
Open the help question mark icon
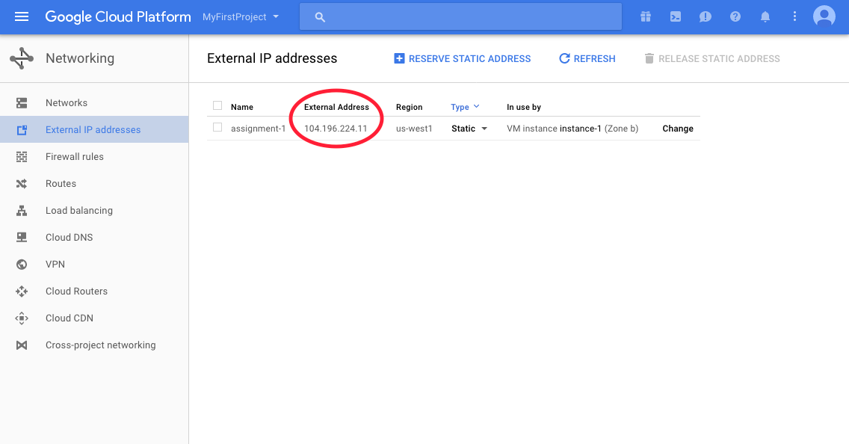click(735, 16)
